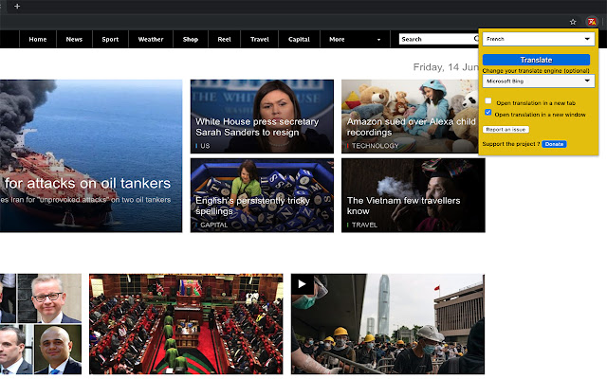The height and width of the screenshot is (379, 607).
Task: Click the Iran unprovoked attacks subheading
Action: tap(85, 200)
